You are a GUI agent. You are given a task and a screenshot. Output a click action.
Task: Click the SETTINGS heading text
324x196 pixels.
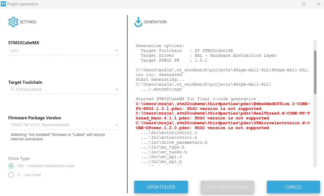click(28, 22)
